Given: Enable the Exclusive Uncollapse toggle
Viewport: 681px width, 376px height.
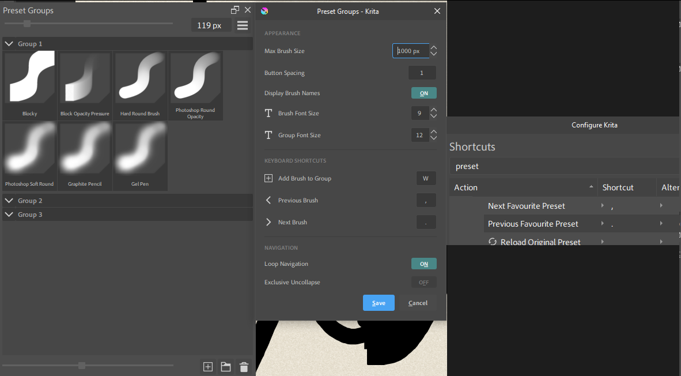Looking at the screenshot, I should pyautogui.click(x=423, y=283).
